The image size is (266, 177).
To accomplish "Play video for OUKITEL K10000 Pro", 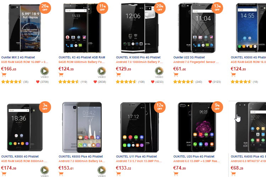I will (x=159, y=71).
